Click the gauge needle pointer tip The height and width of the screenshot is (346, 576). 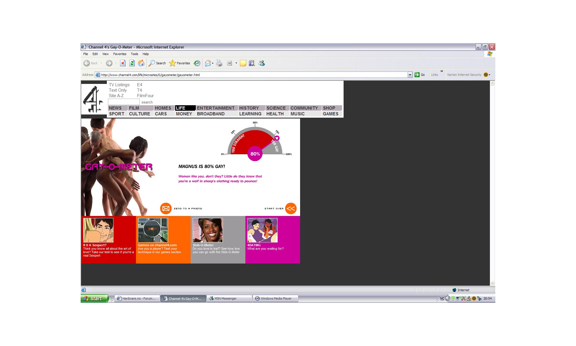click(x=277, y=138)
